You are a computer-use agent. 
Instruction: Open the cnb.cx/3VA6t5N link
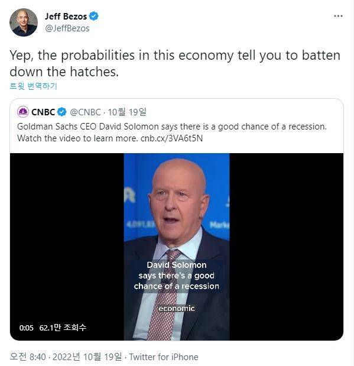coord(171,138)
